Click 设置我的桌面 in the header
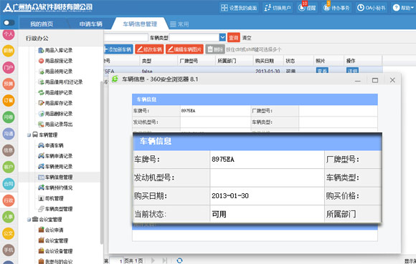 (239, 8)
